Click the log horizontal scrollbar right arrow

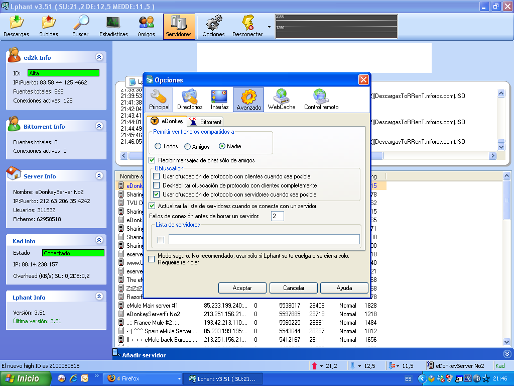492,156
